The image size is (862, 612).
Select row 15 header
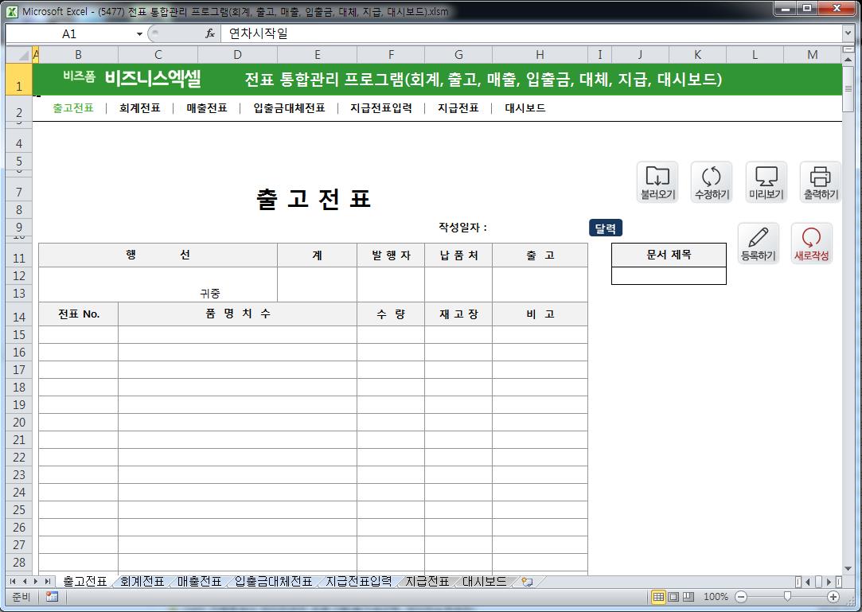tap(19, 335)
